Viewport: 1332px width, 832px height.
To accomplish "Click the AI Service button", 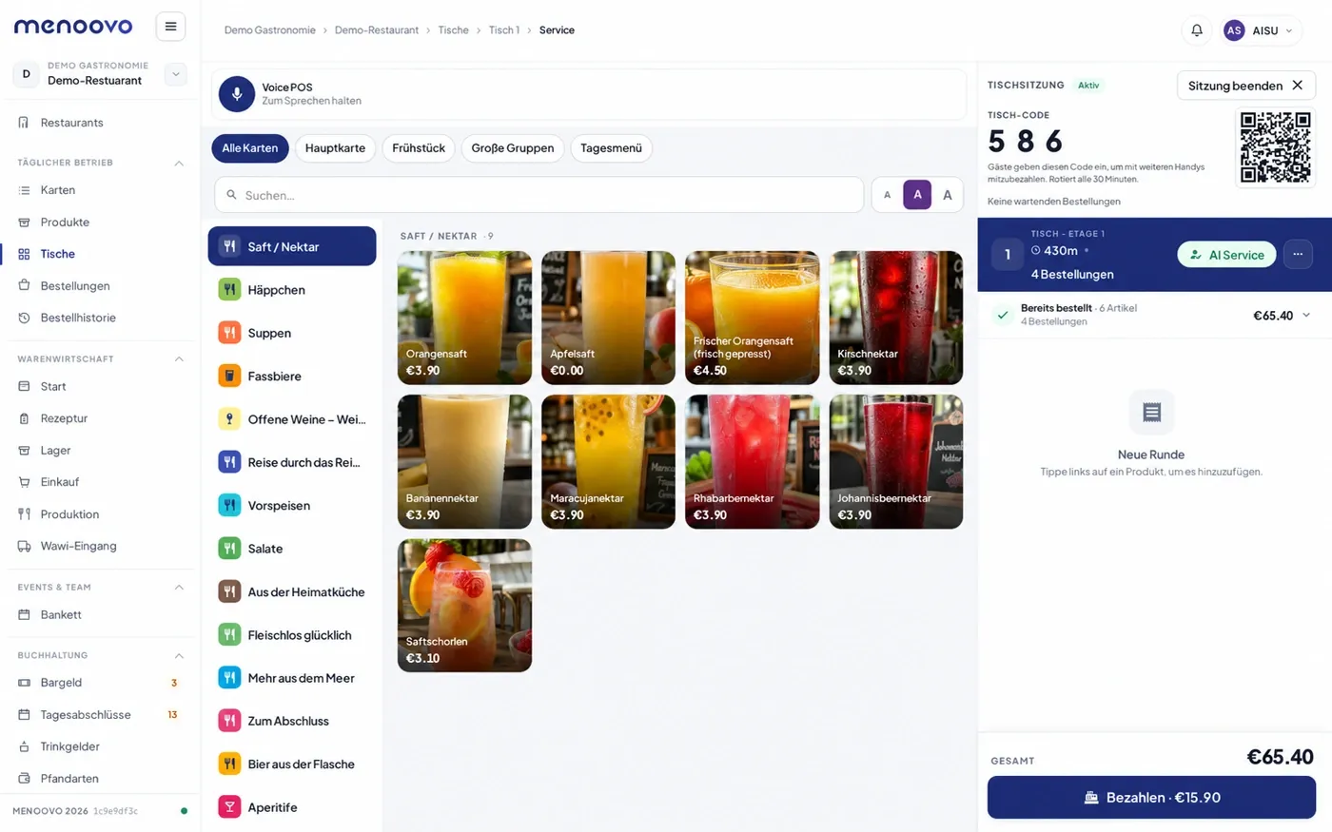I will (x=1227, y=255).
